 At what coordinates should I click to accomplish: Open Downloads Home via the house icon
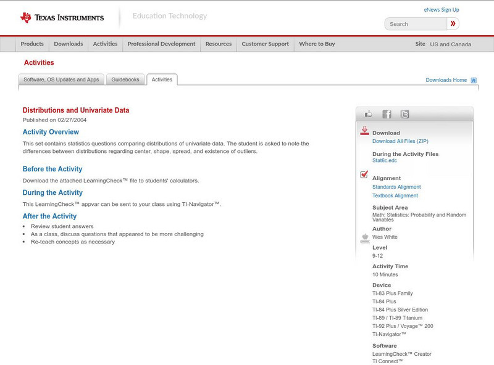tap(474, 80)
